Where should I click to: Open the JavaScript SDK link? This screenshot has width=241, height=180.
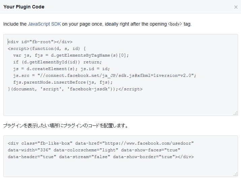pyautogui.click(x=44, y=24)
